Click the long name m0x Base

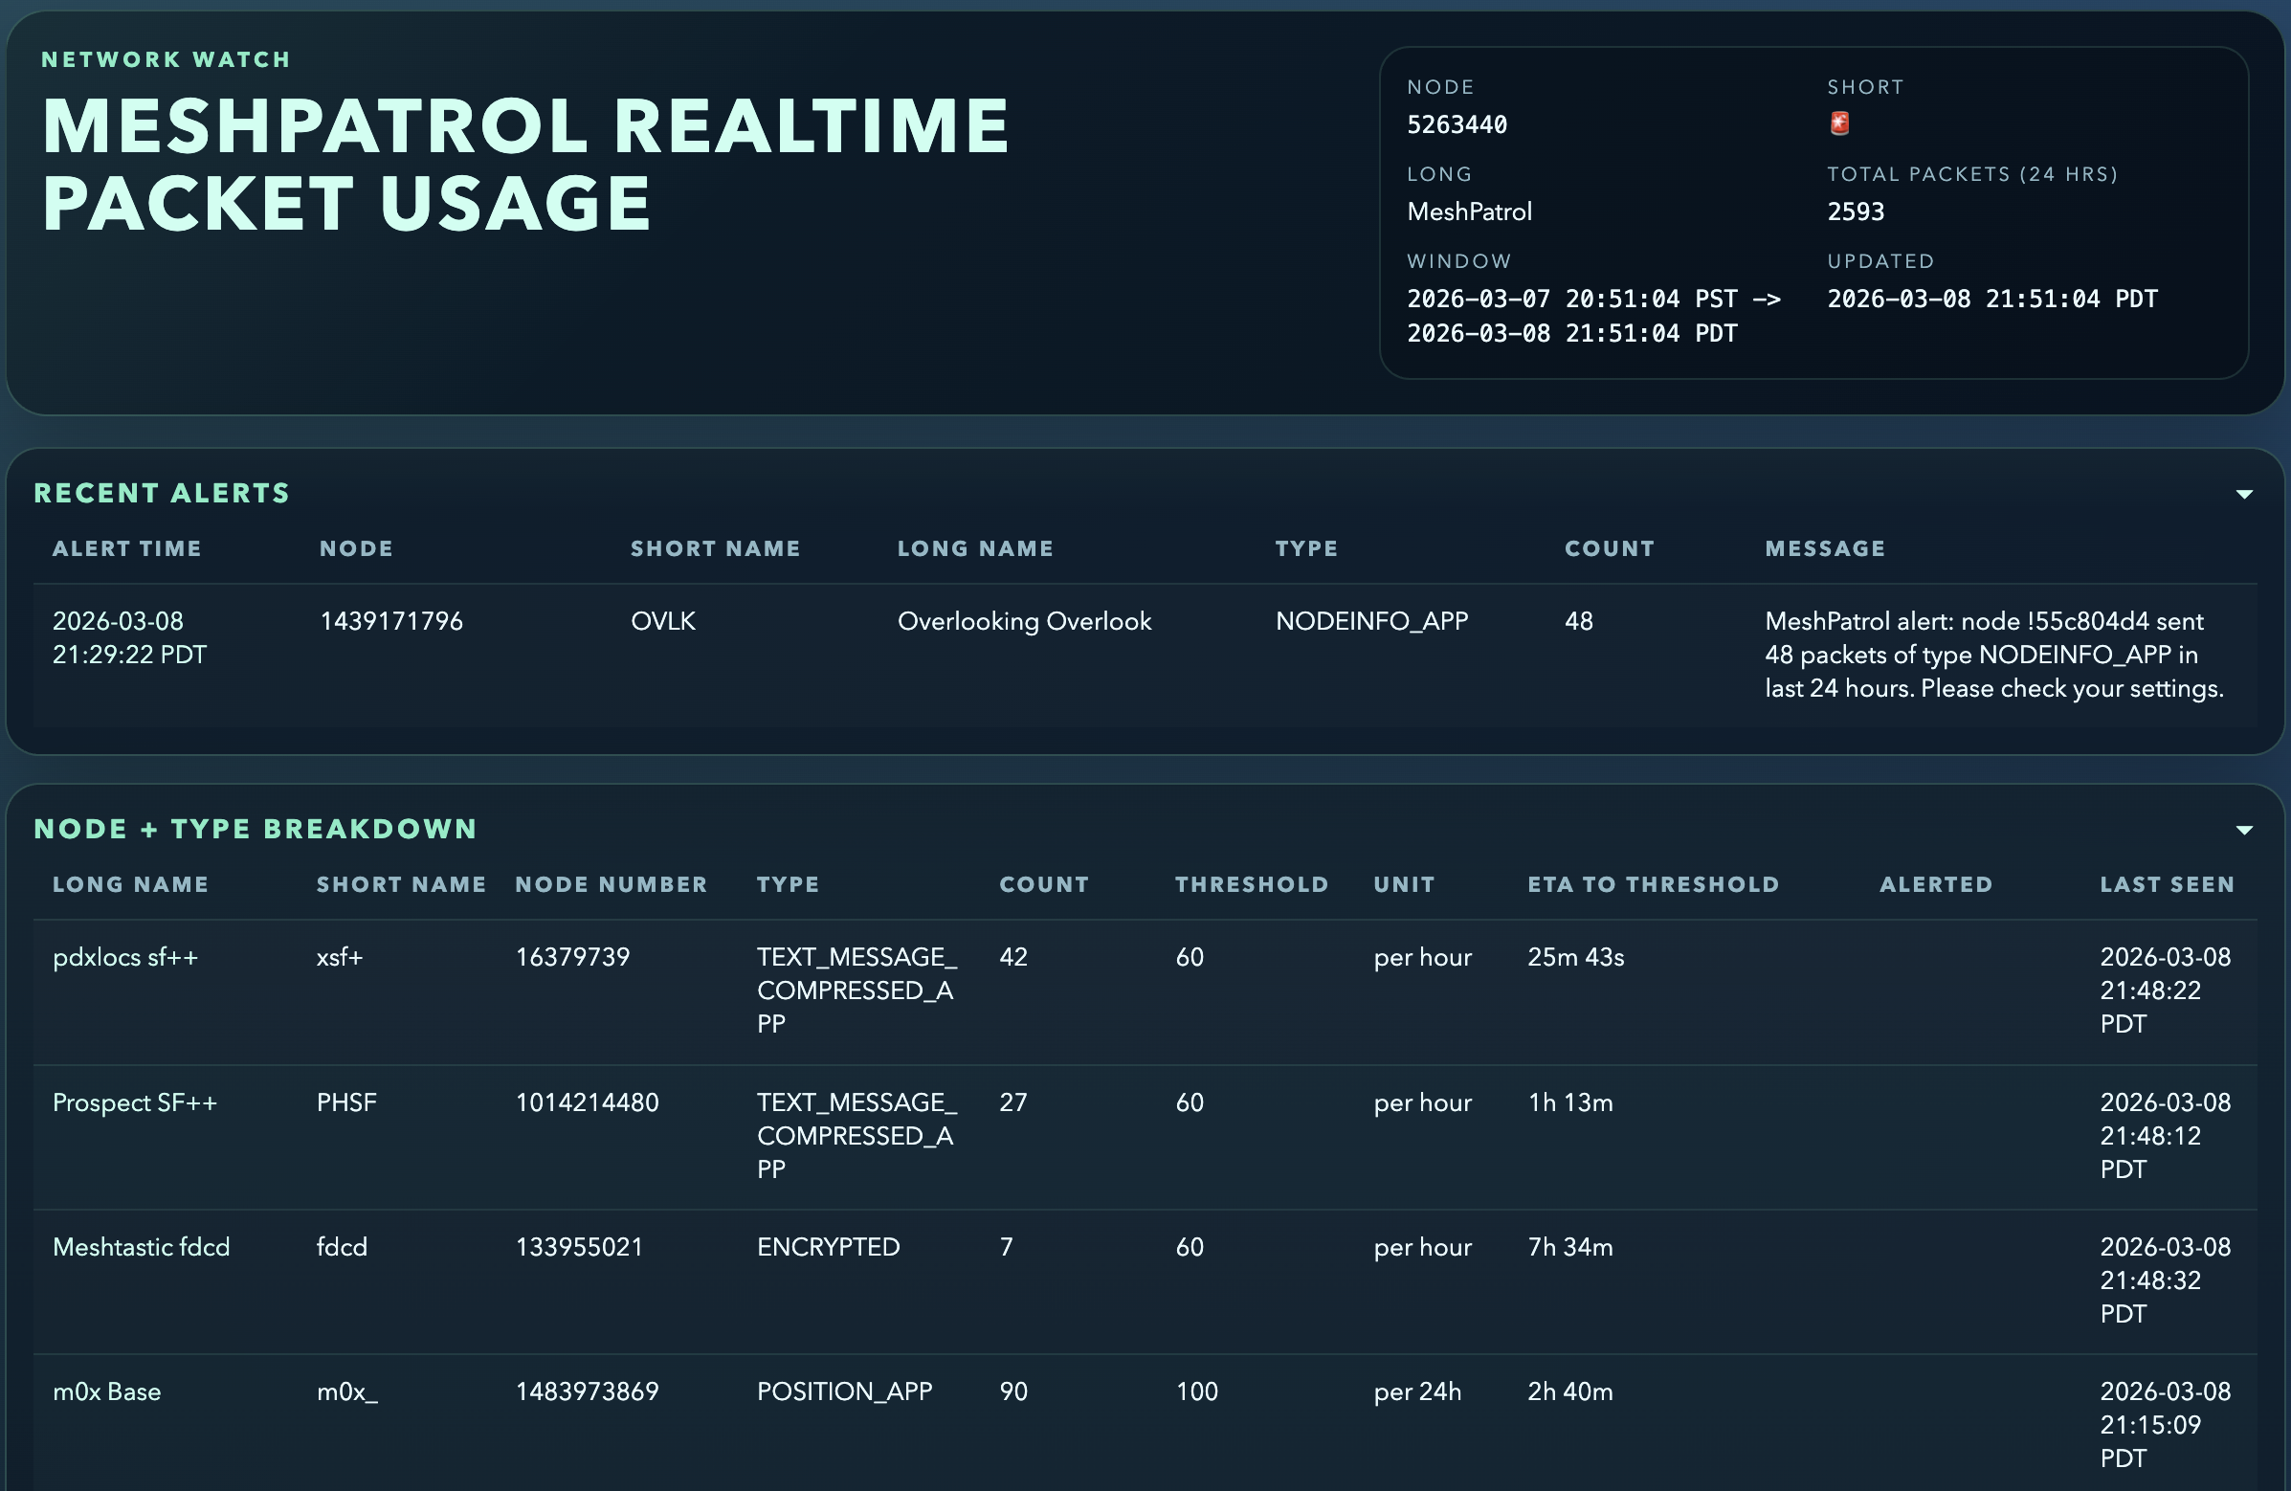pos(107,1391)
